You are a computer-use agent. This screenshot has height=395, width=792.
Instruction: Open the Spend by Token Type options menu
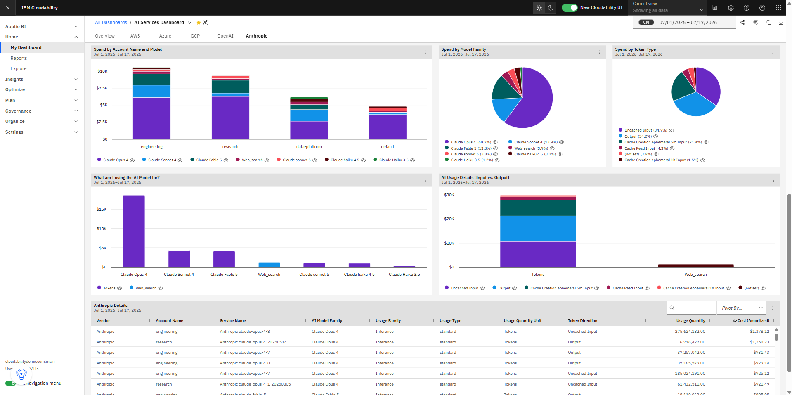click(773, 52)
